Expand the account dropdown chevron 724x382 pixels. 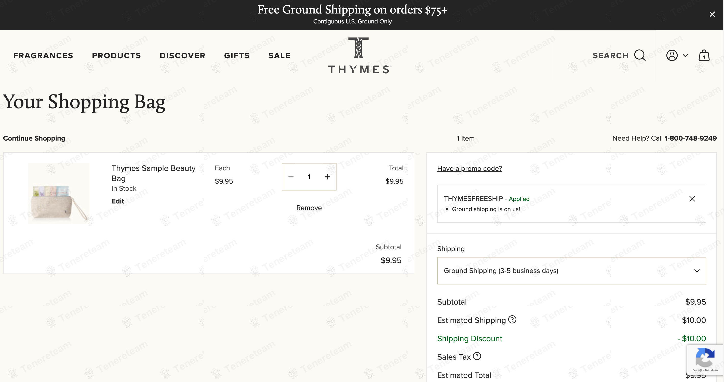[685, 55]
